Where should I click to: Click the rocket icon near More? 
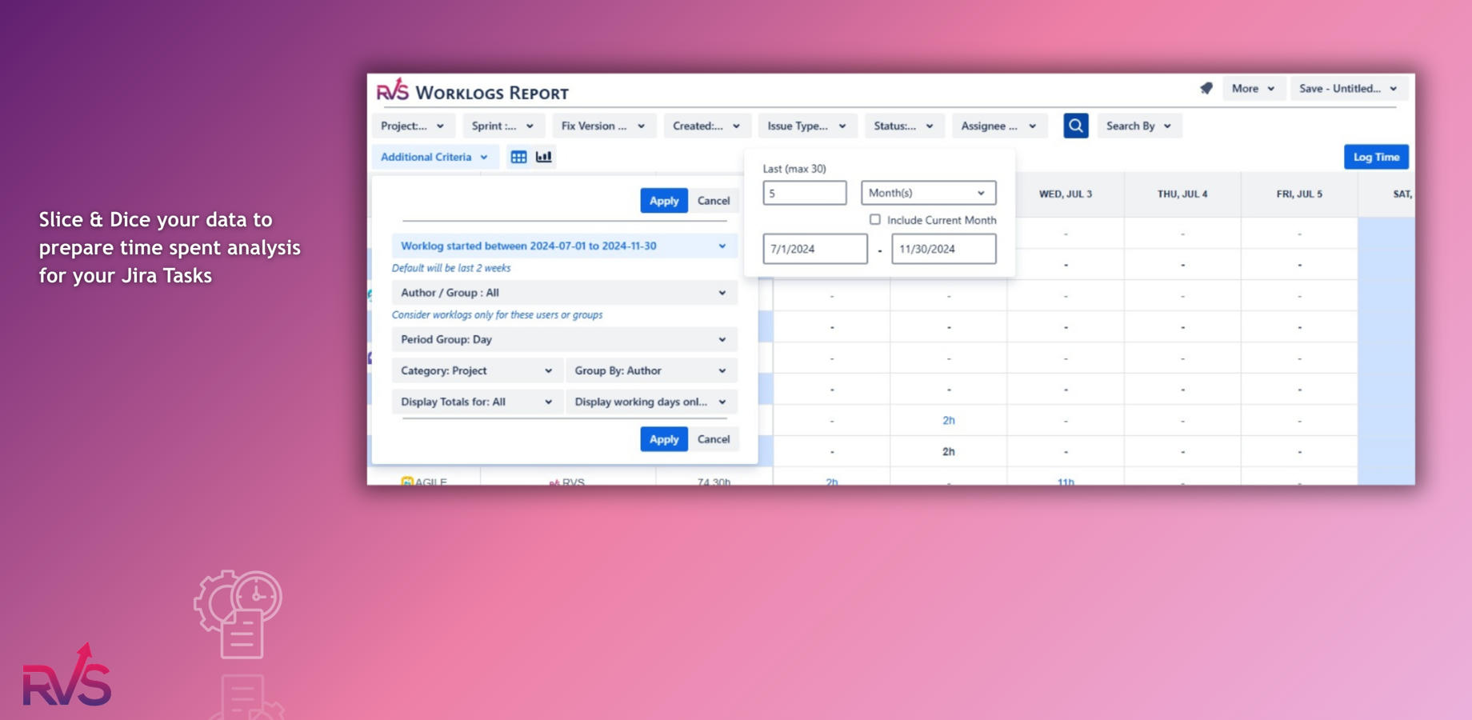coord(1206,89)
